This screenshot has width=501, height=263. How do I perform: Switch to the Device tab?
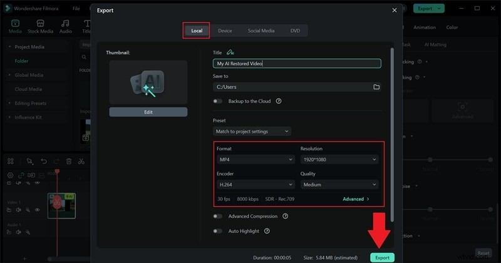(225, 31)
